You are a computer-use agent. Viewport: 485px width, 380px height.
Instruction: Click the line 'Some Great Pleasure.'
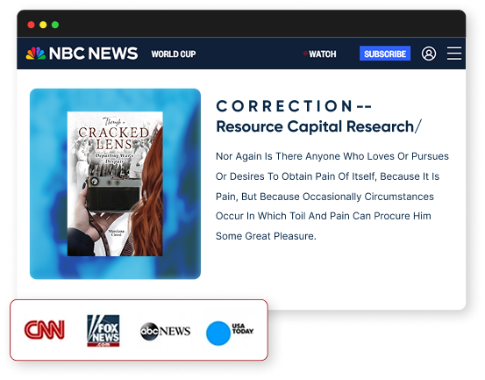click(266, 236)
